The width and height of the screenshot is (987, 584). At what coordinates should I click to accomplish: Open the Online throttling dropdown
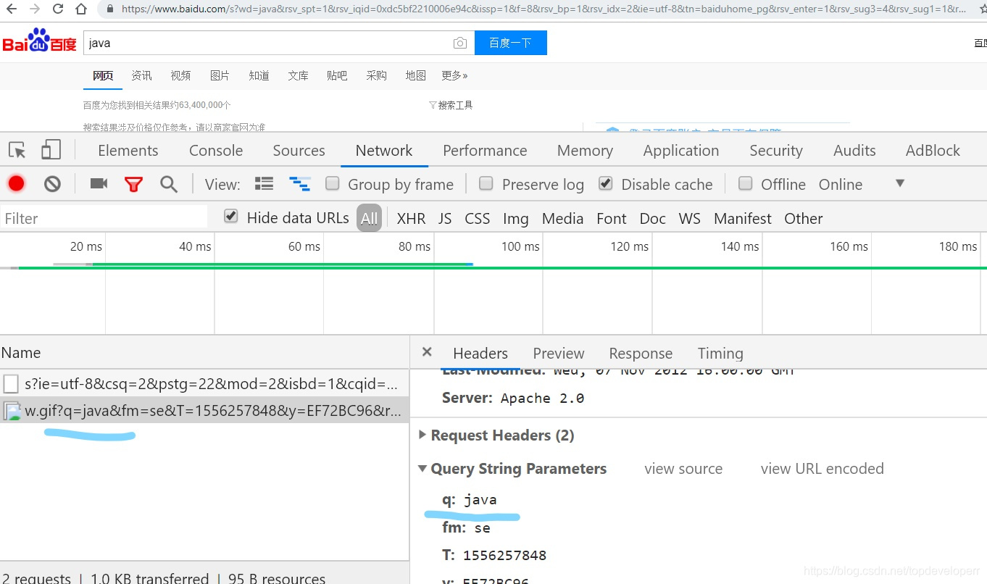841,185
